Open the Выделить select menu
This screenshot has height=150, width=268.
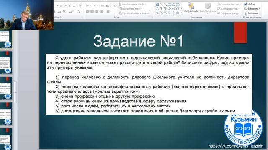[x=252, y=13]
